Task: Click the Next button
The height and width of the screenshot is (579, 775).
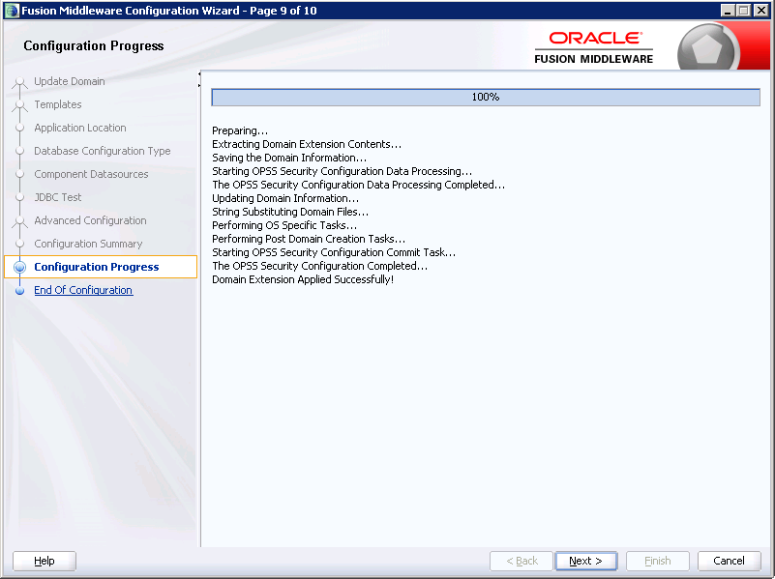Action: point(585,561)
